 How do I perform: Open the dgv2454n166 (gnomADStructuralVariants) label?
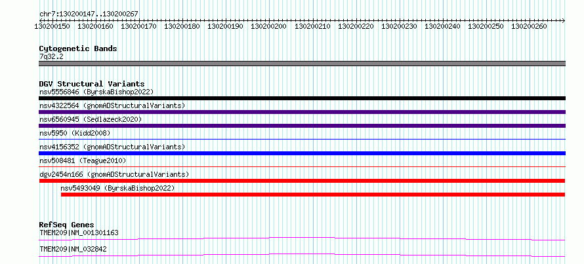pyautogui.click(x=114, y=174)
